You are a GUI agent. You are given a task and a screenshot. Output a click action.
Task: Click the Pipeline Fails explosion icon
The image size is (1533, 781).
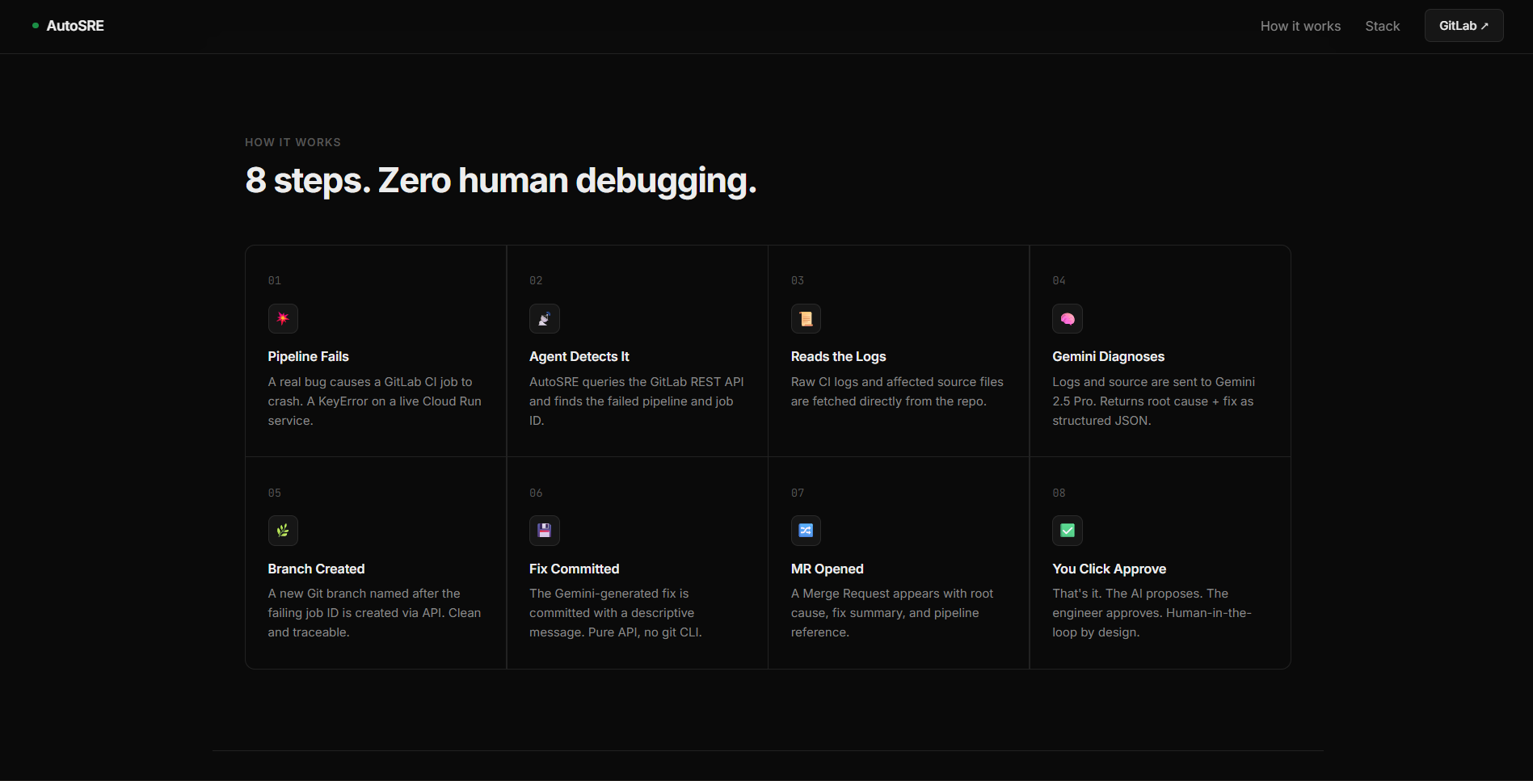283,318
